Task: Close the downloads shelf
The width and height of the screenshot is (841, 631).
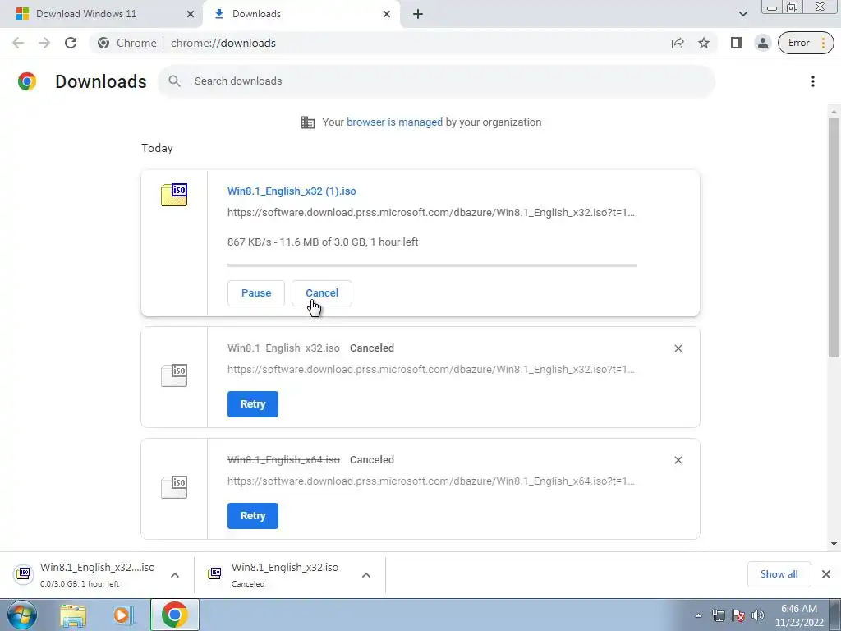Action: [x=826, y=574]
